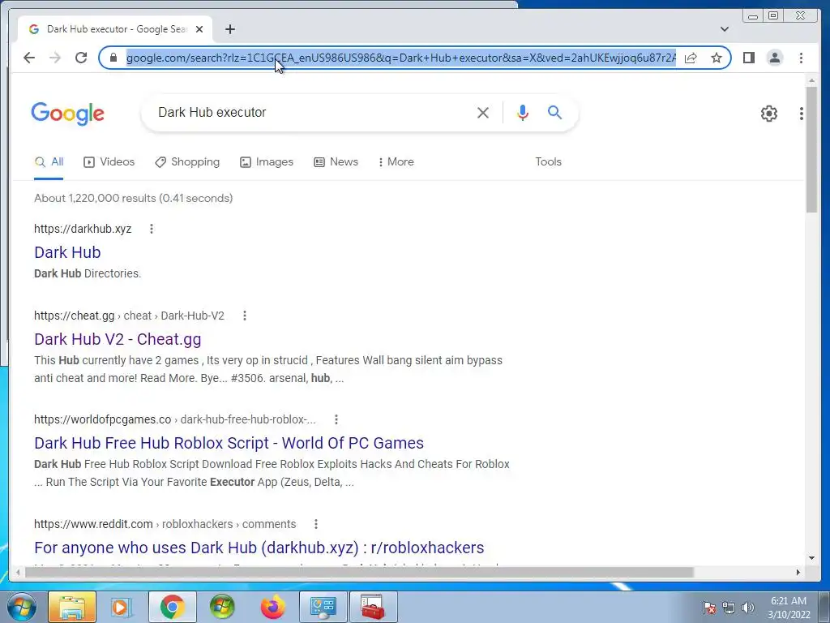Open Firefox from the taskbar
830x623 pixels.
point(272,607)
